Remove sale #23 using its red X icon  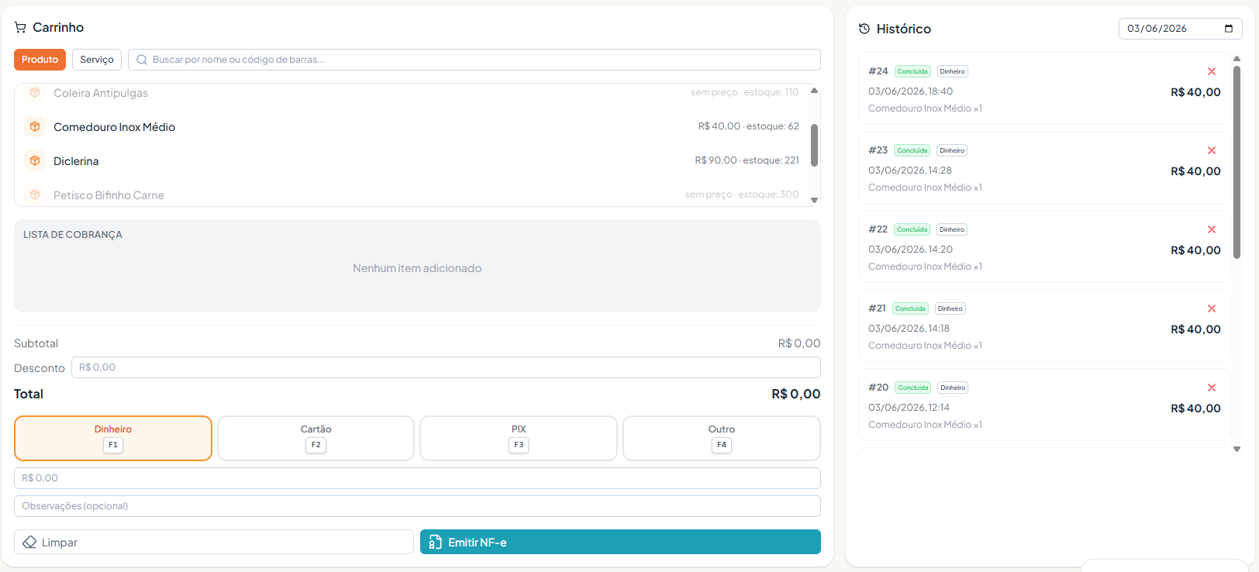[x=1212, y=150]
